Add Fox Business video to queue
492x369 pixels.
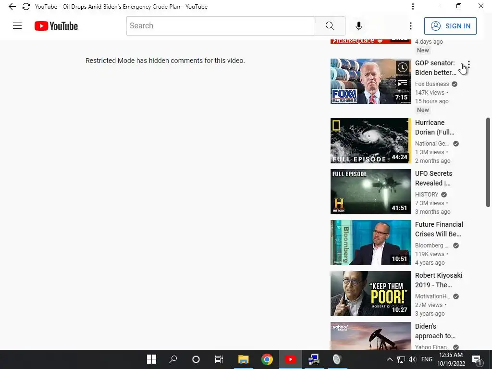(x=403, y=83)
